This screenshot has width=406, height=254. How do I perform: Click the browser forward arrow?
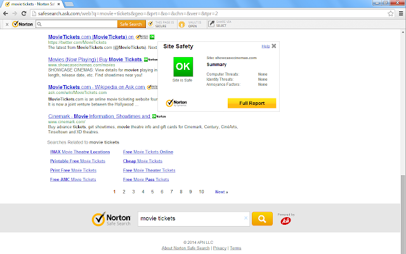(15, 13)
